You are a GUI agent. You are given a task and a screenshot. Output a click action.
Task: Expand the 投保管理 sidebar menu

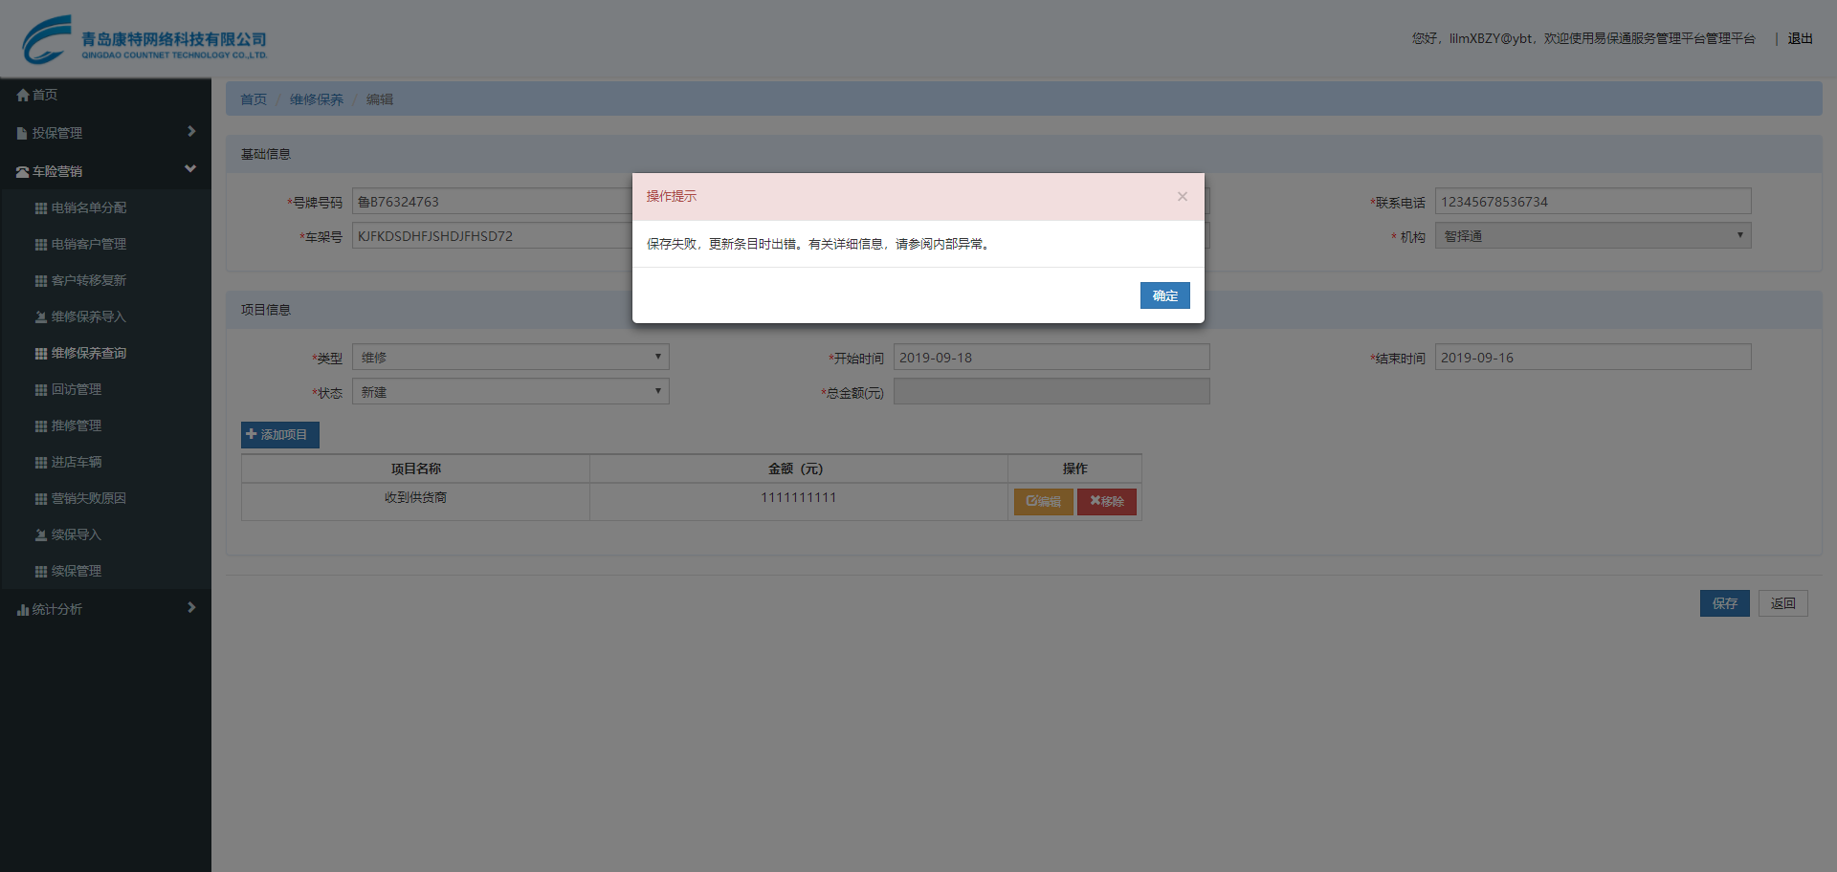pyautogui.click(x=105, y=133)
